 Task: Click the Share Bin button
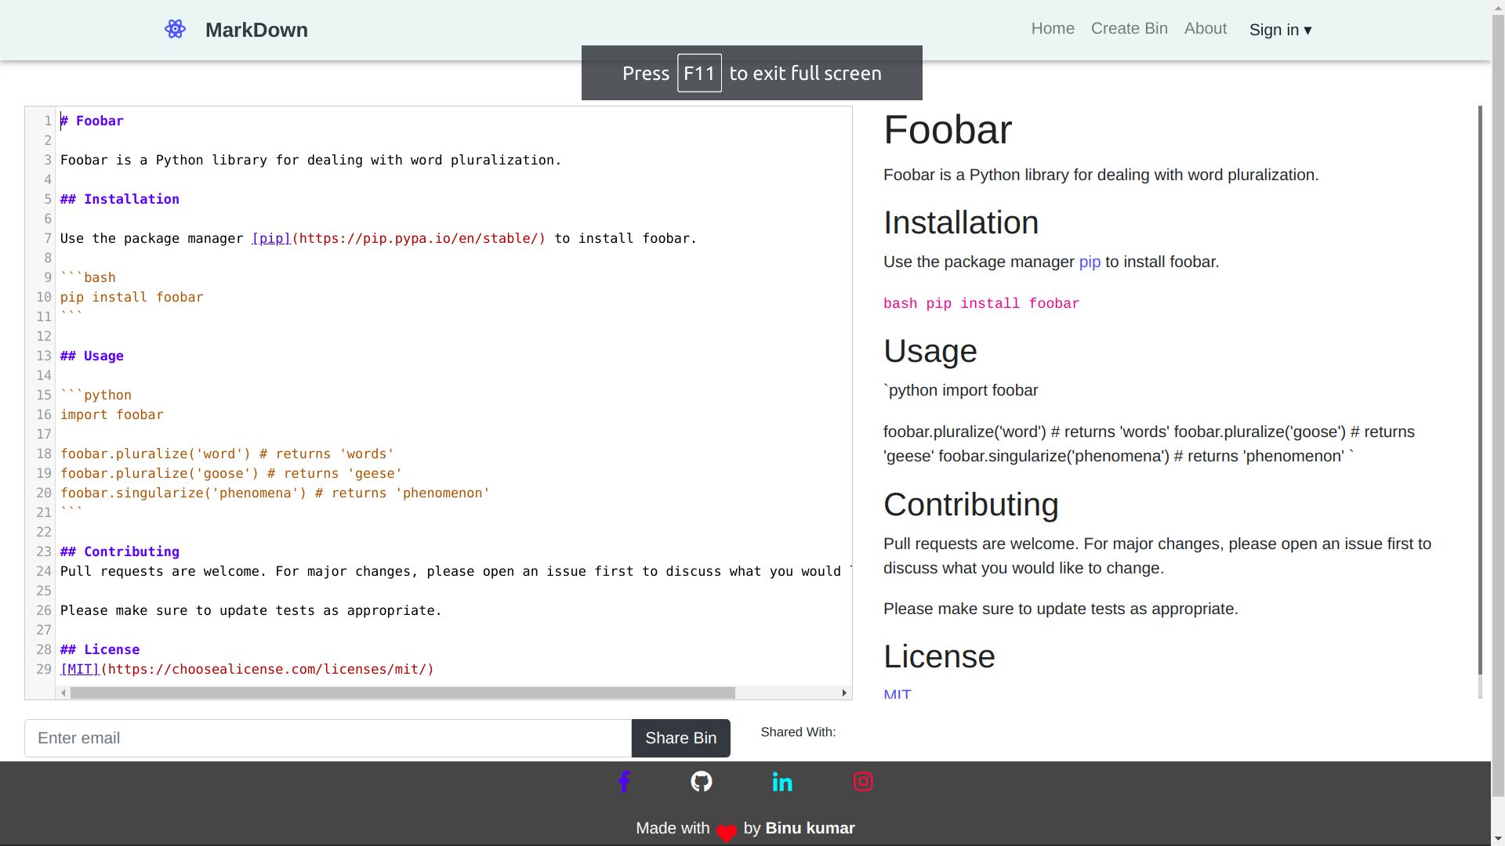point(681,738)
